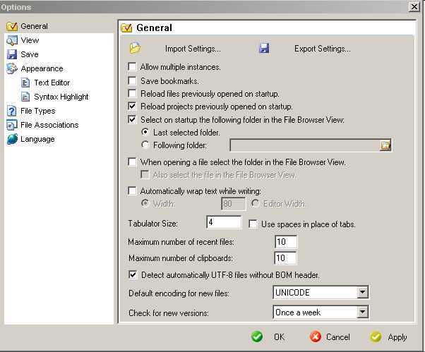This screenshot has width=425, height=352.
Task: Click the File Types help icon
Action: [12, 111]
